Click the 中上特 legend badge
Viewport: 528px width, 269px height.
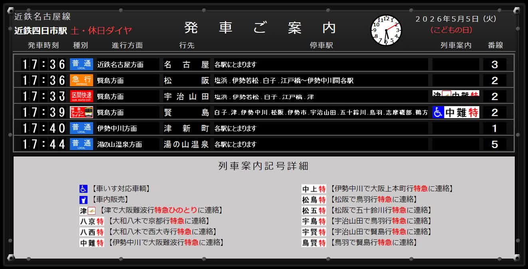(314, 189)
